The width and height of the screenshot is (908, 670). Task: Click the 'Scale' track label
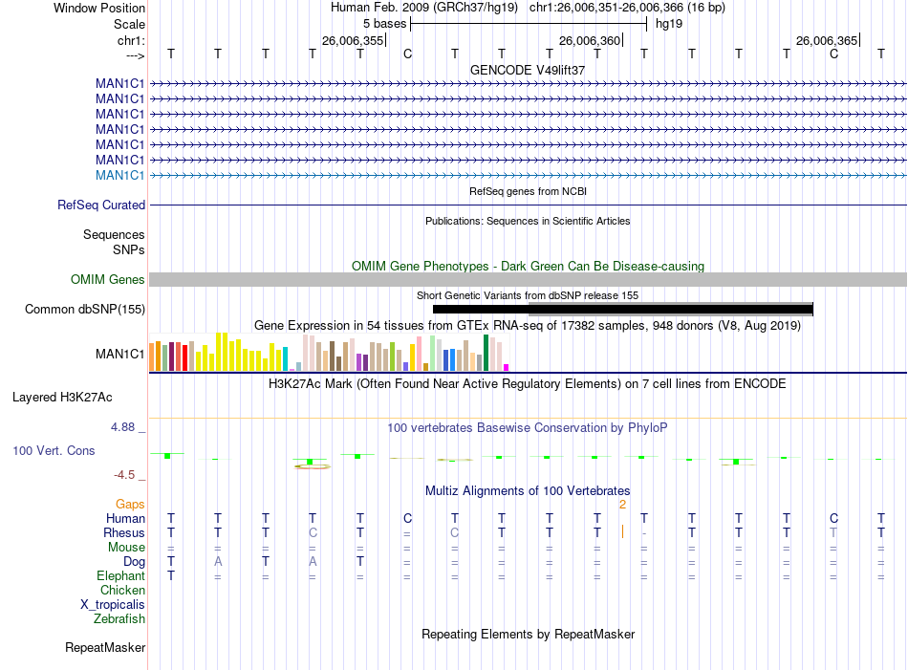tap(129, 24)
